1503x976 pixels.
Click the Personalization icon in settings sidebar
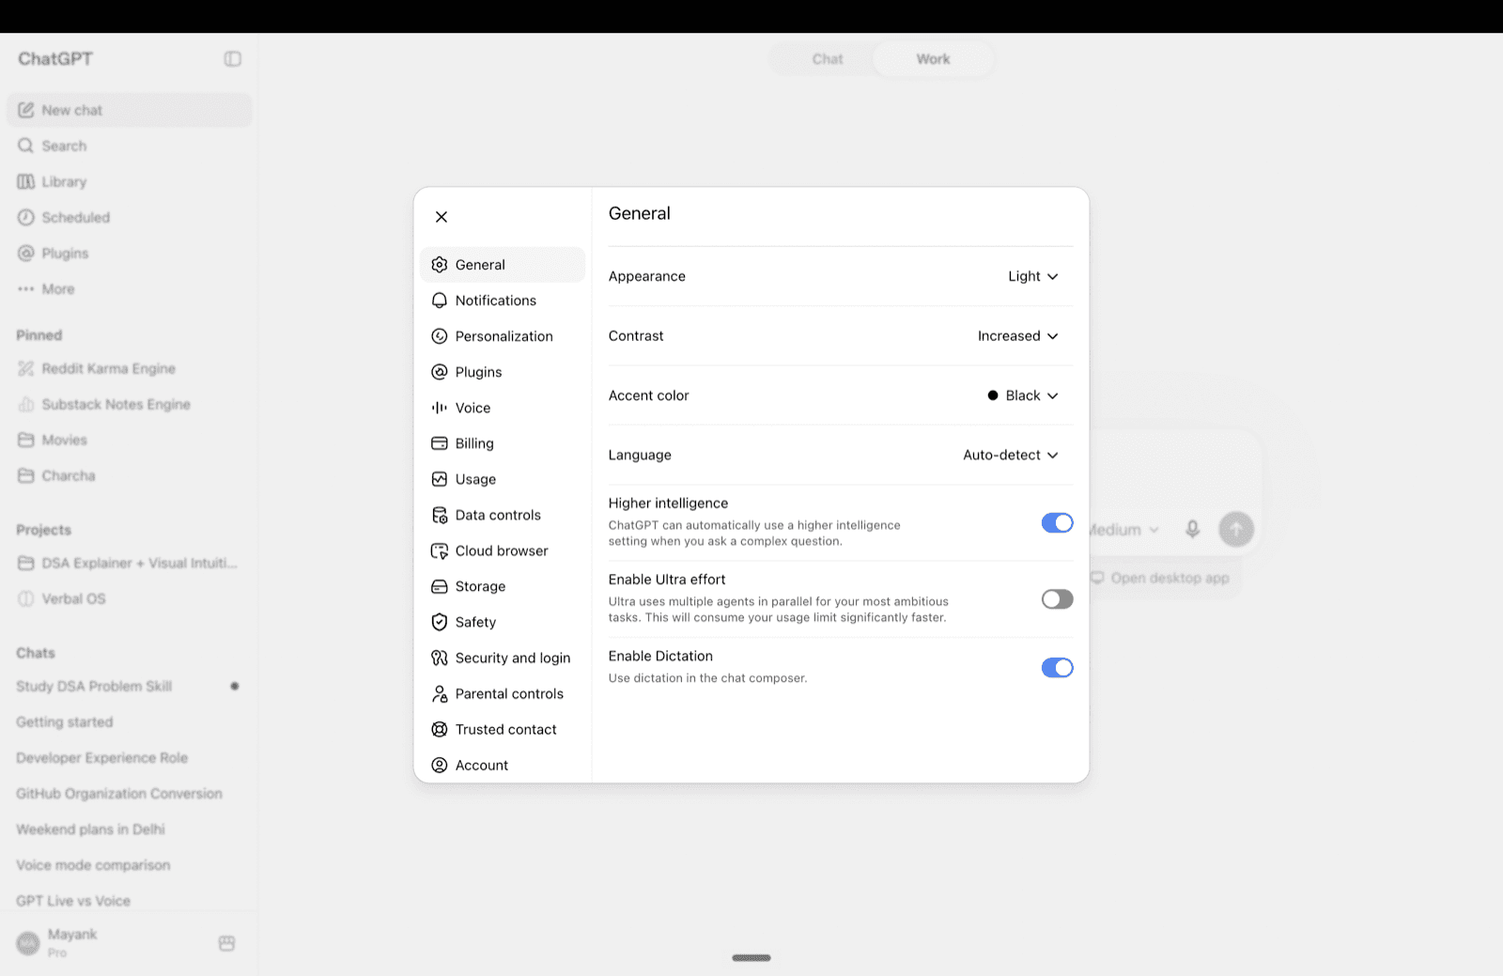[439, 336]
